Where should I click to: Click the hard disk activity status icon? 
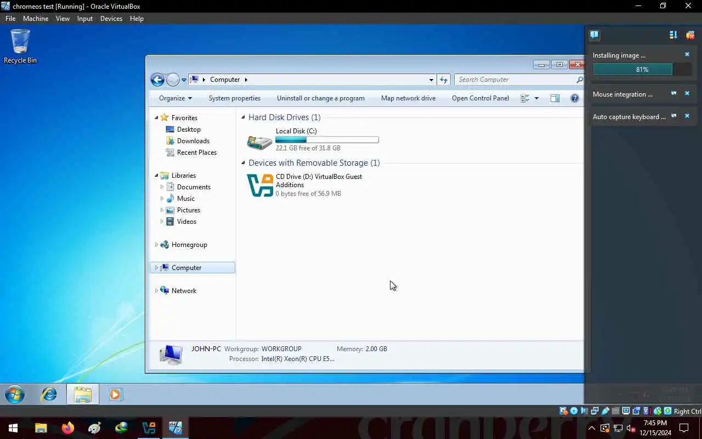tap(563, 411)
